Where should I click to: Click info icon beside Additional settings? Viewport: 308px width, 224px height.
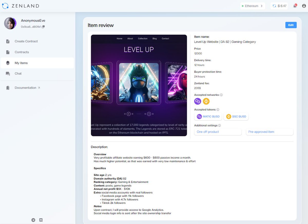coord(219,125)
